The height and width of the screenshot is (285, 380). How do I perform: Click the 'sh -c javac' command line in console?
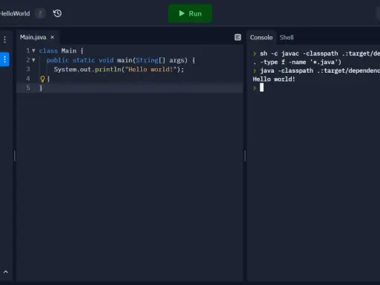coord(316,53)
